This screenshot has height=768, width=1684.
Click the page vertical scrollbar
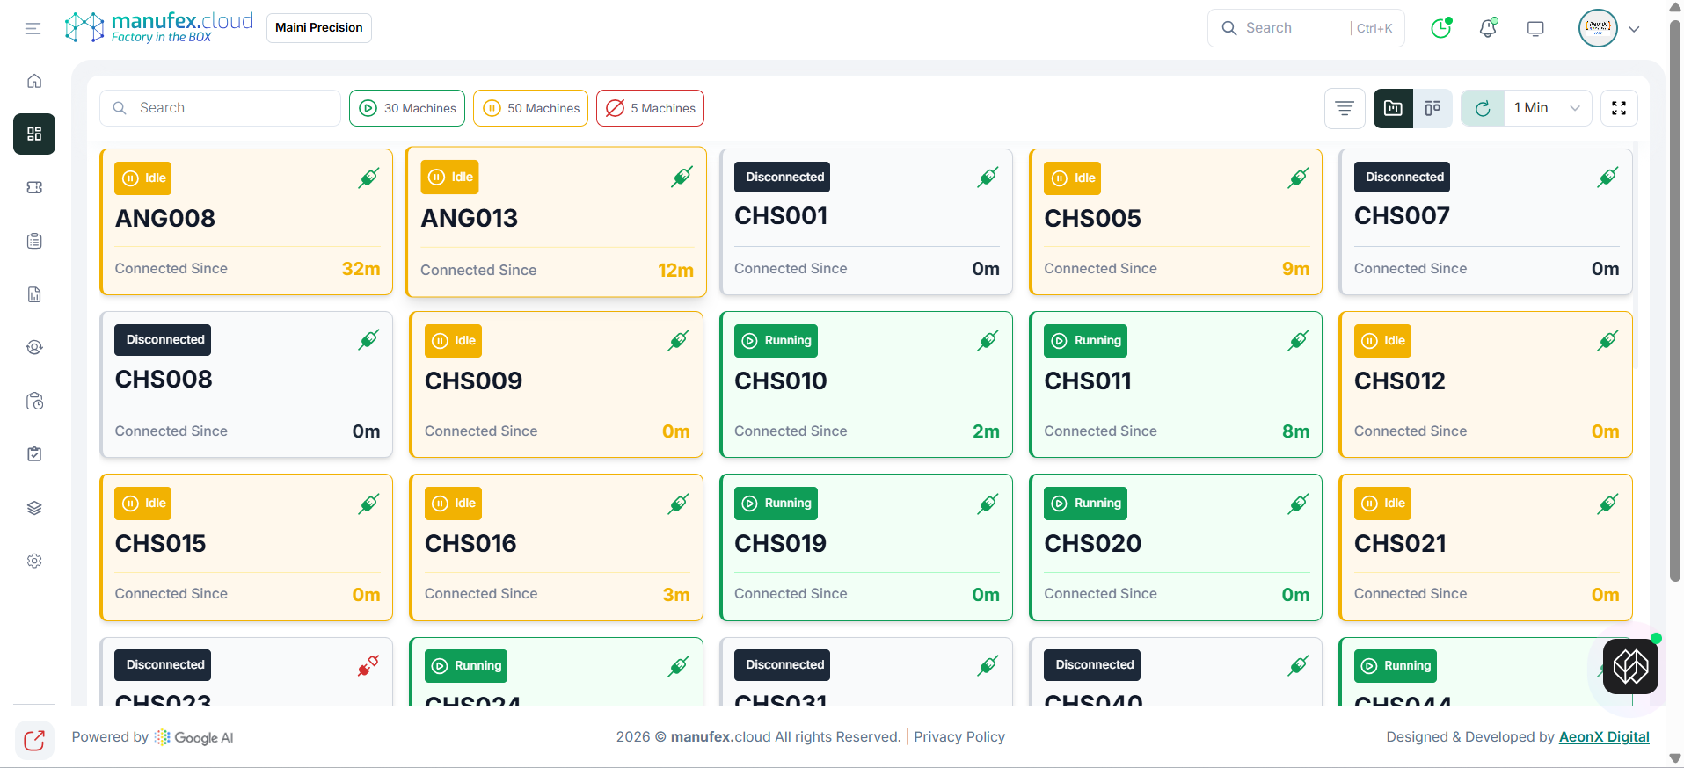(x=1675, y=299)
